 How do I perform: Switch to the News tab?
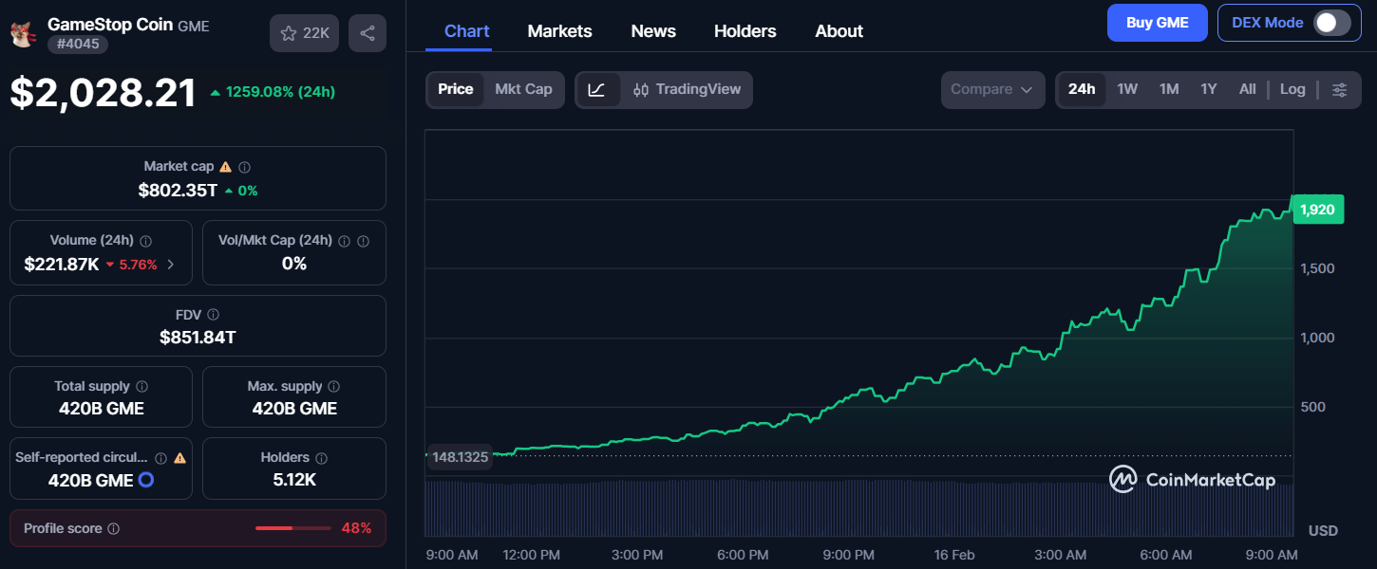tap(653, 31)
